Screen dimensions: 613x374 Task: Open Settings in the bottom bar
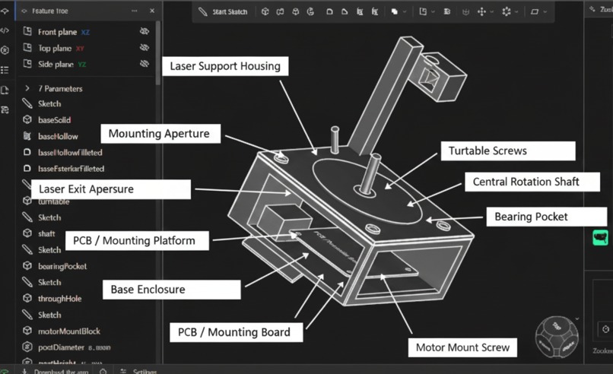(138, 371)
